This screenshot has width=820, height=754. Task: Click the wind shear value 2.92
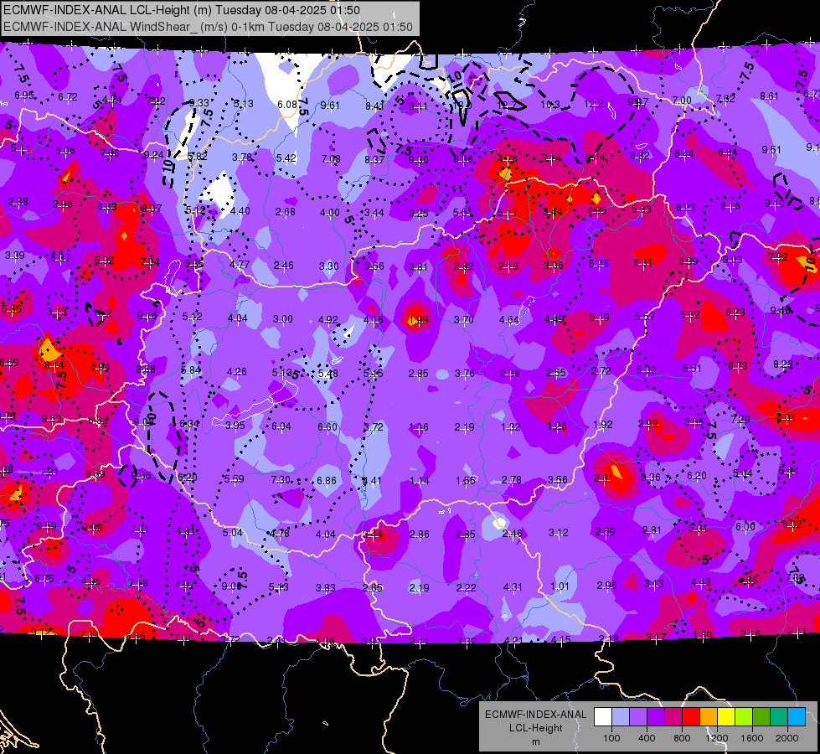[648, 424]
